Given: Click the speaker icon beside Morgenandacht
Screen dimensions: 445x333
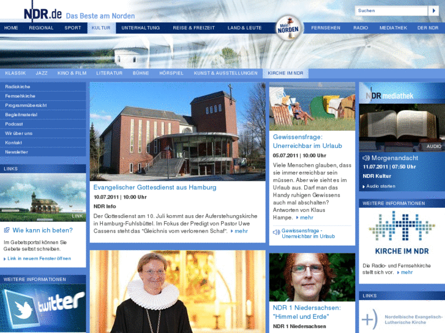Looking at the screenshot, I should click(366, 158).
